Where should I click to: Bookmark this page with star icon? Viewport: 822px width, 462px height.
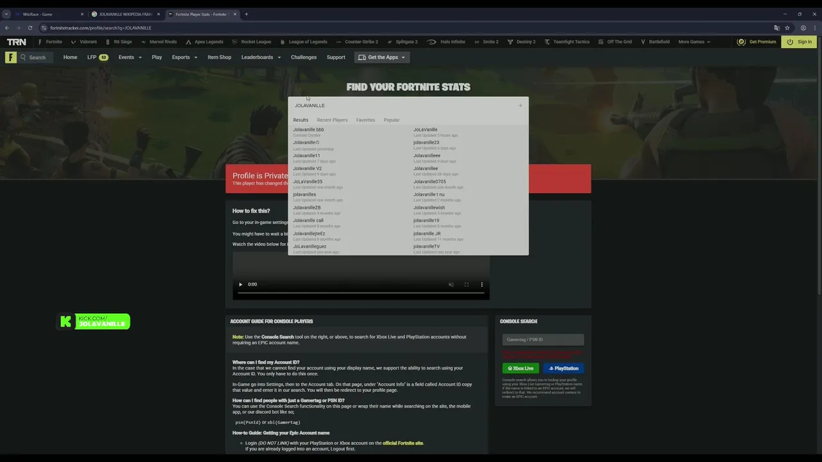pos(787,28)
